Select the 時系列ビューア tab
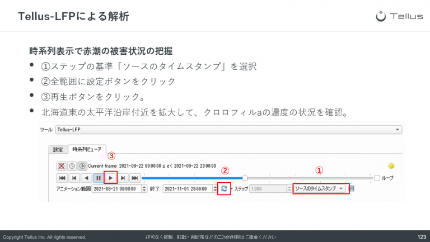This screenshot has height=242, width=430. [87, 149]
